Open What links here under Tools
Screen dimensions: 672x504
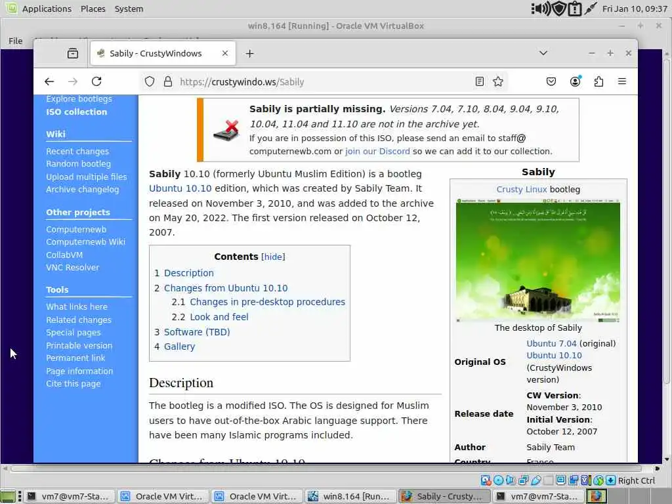(x=77, y=307)
